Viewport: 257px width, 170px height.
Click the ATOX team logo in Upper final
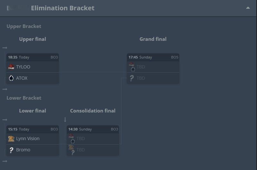11,78
